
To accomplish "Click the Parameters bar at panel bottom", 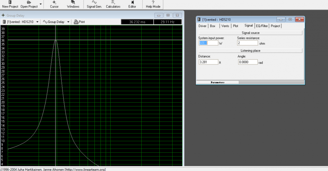I will [217, 82].
